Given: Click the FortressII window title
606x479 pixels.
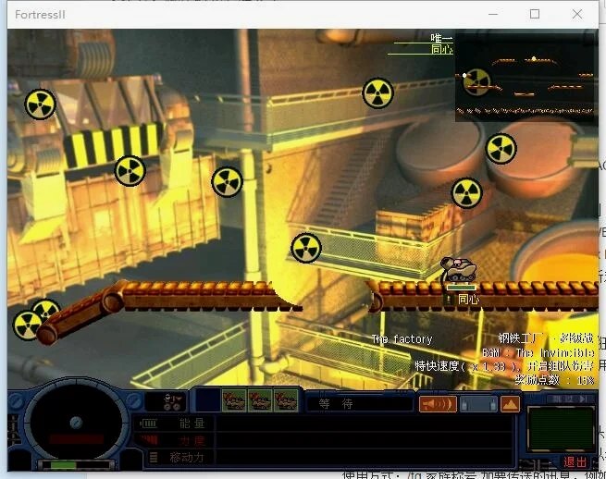Looking at the screenshot, I should point(40,15).
